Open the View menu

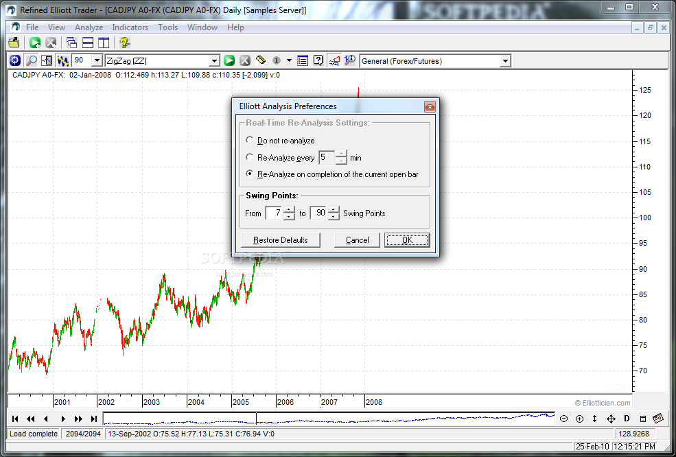pyautogui.click(x=56, y=27)
